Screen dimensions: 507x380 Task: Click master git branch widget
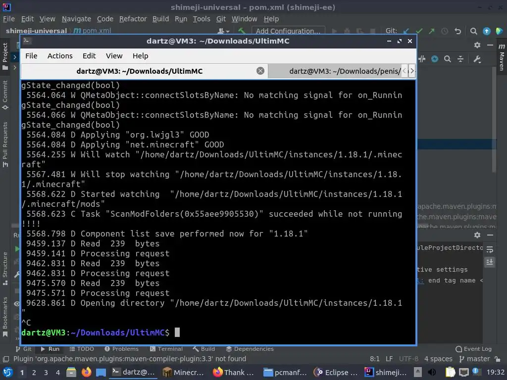pos(475,359)
